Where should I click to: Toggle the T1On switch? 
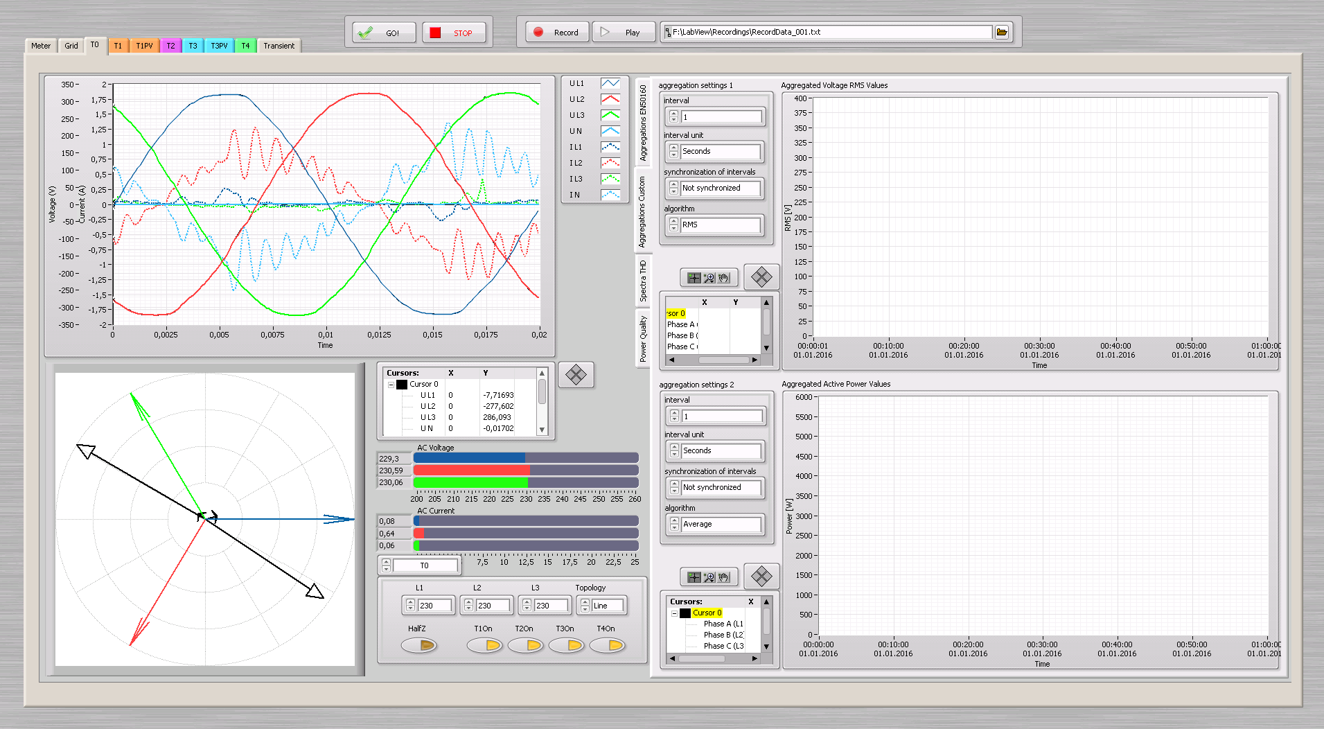pos(484,645)
